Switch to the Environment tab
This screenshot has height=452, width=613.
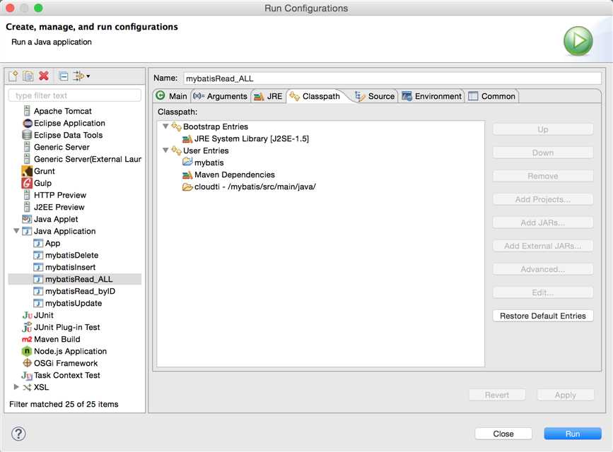coord(432,96)
